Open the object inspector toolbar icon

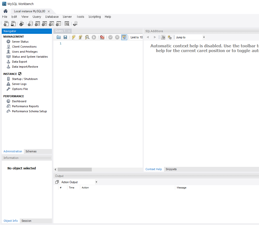[22, 24]
